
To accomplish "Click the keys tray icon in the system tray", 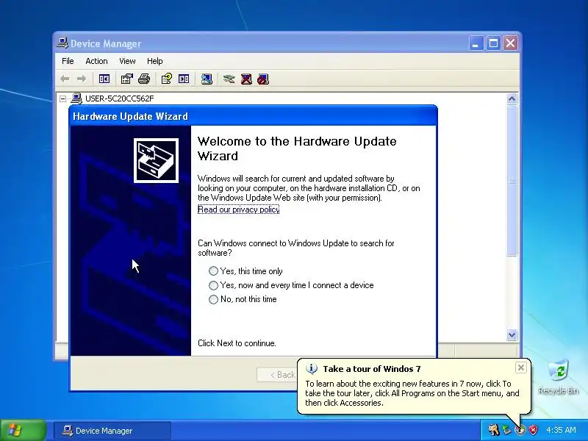I will [493, 430].
